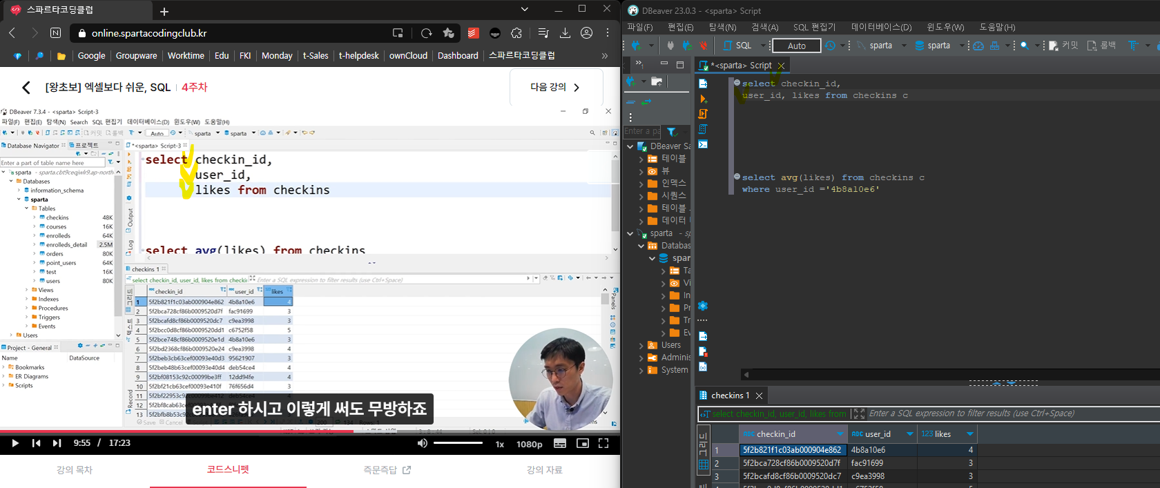This screenshot has height=488, width=1160.
Task: Open the Groupware bookmark
Action: pyautogui.click(x=136, y=56)
